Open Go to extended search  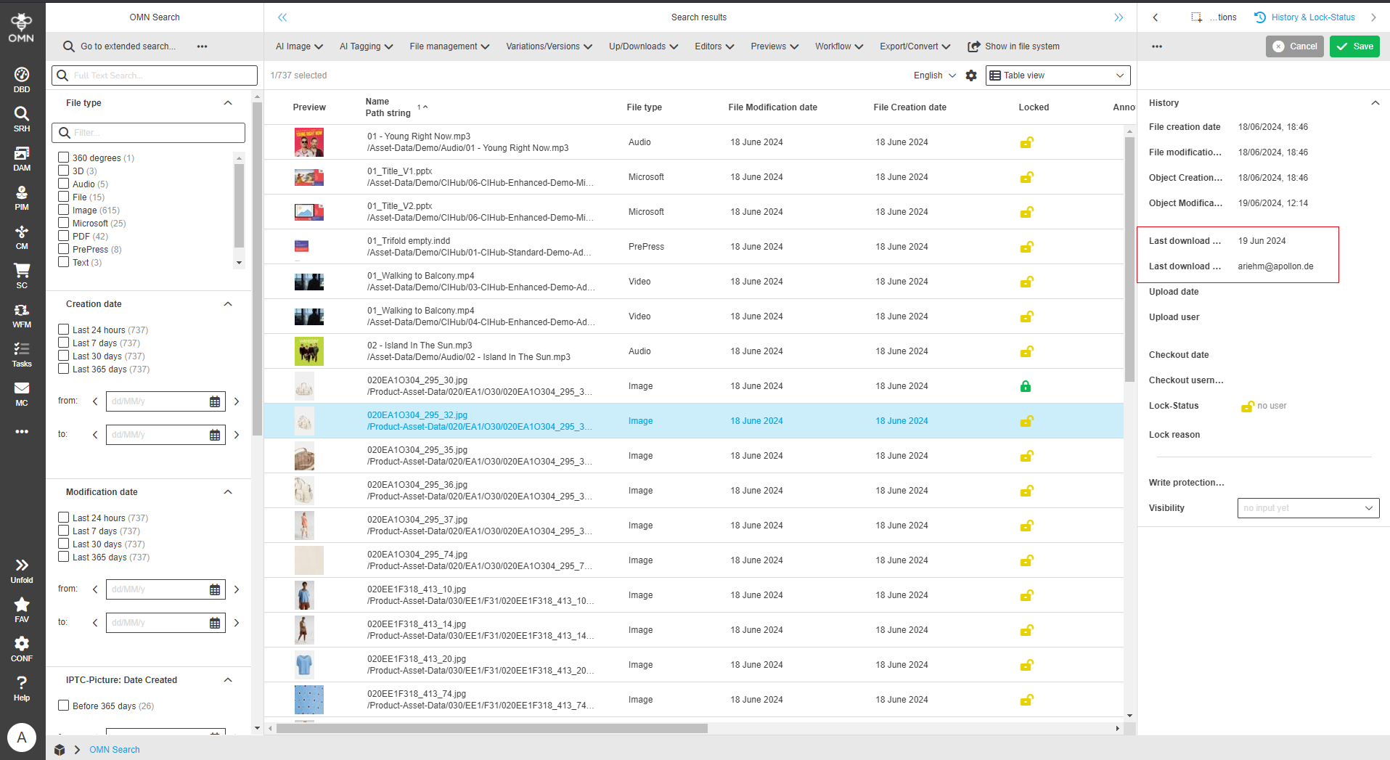129,46
